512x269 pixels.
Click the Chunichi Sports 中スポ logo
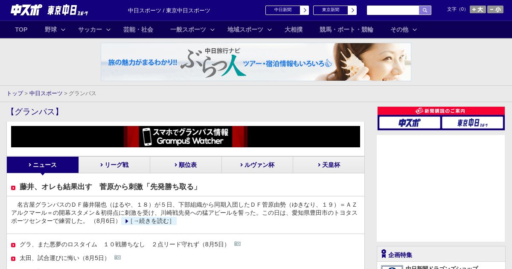pyautogui.click(x=26, y=10)
